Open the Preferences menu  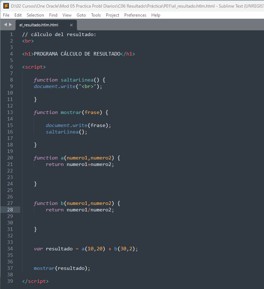135,15
